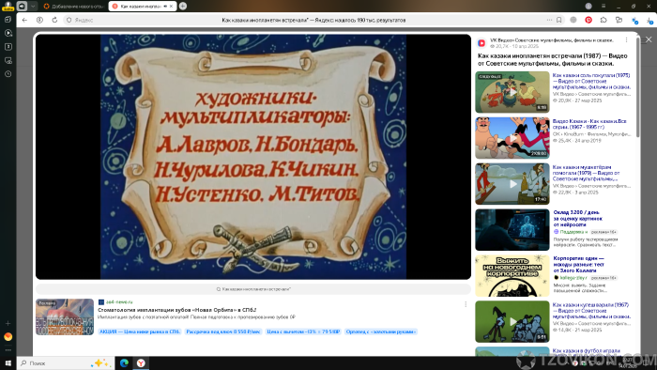Screen dimensions: 657x370
Task: Close the 'Как казаки инопланетян' tab
Action: point(172,7)
